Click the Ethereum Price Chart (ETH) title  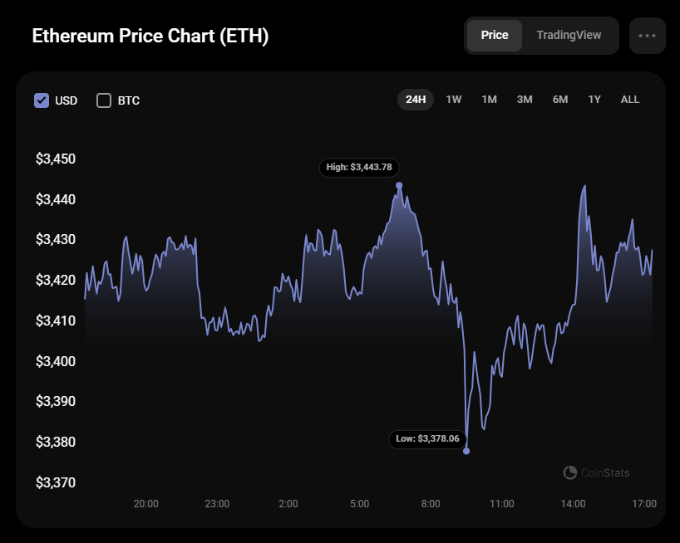click(150, 37)
